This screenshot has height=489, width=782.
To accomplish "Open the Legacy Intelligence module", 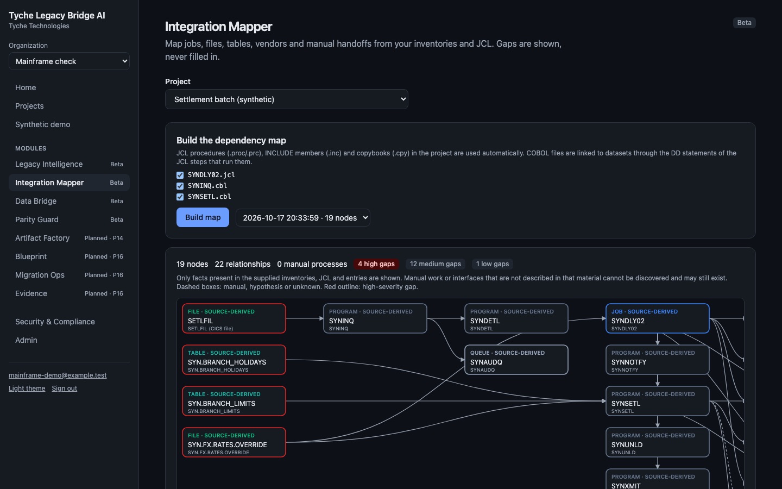I will [69, 164].
